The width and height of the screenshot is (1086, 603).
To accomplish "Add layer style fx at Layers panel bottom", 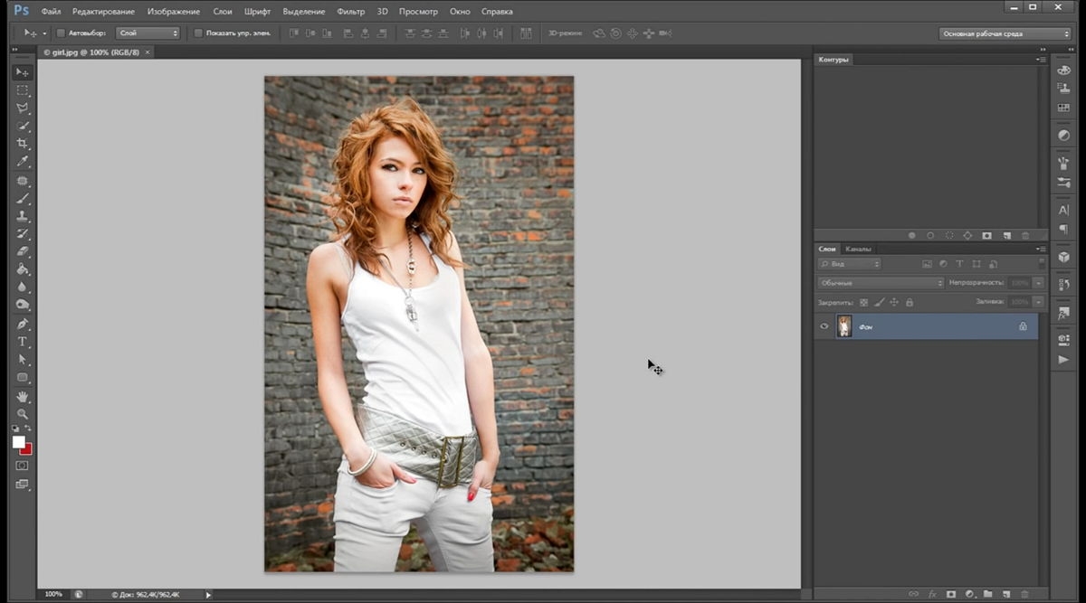I will (x=932, y=594).
